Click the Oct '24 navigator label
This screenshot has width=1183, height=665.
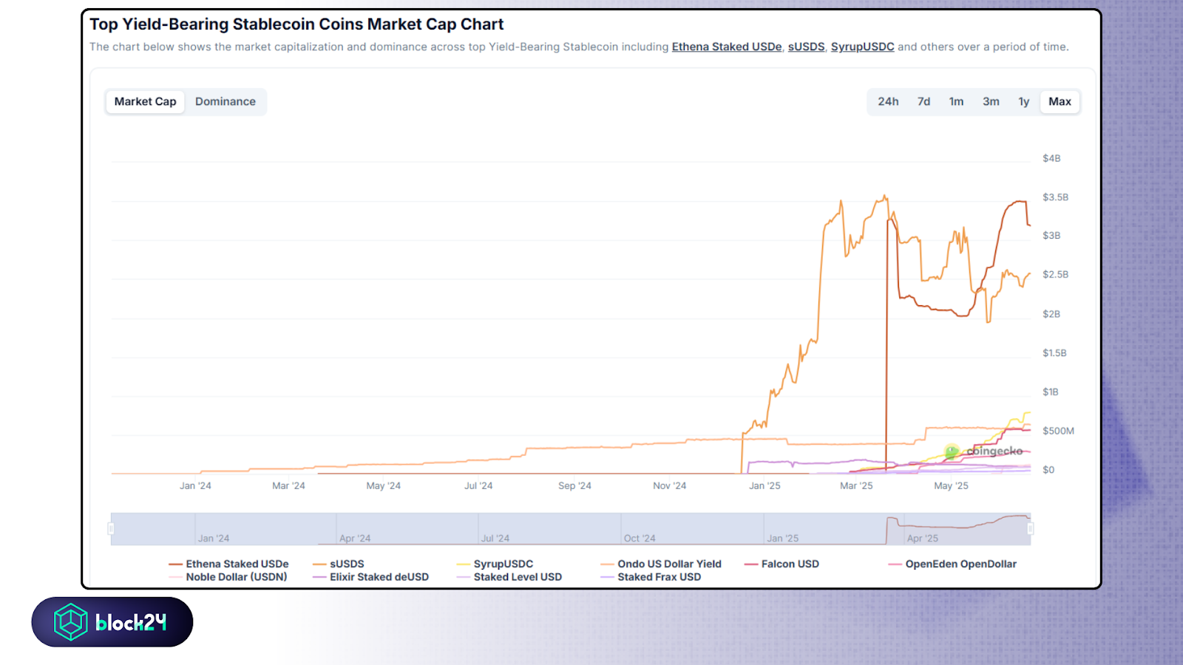click(x=640, y=539)
